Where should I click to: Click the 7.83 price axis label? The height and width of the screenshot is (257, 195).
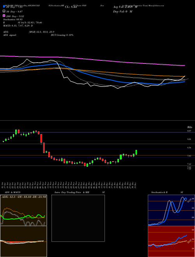[189, 156]
